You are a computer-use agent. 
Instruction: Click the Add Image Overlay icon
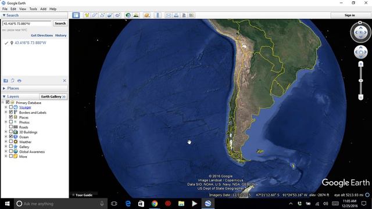pos(110,15)
